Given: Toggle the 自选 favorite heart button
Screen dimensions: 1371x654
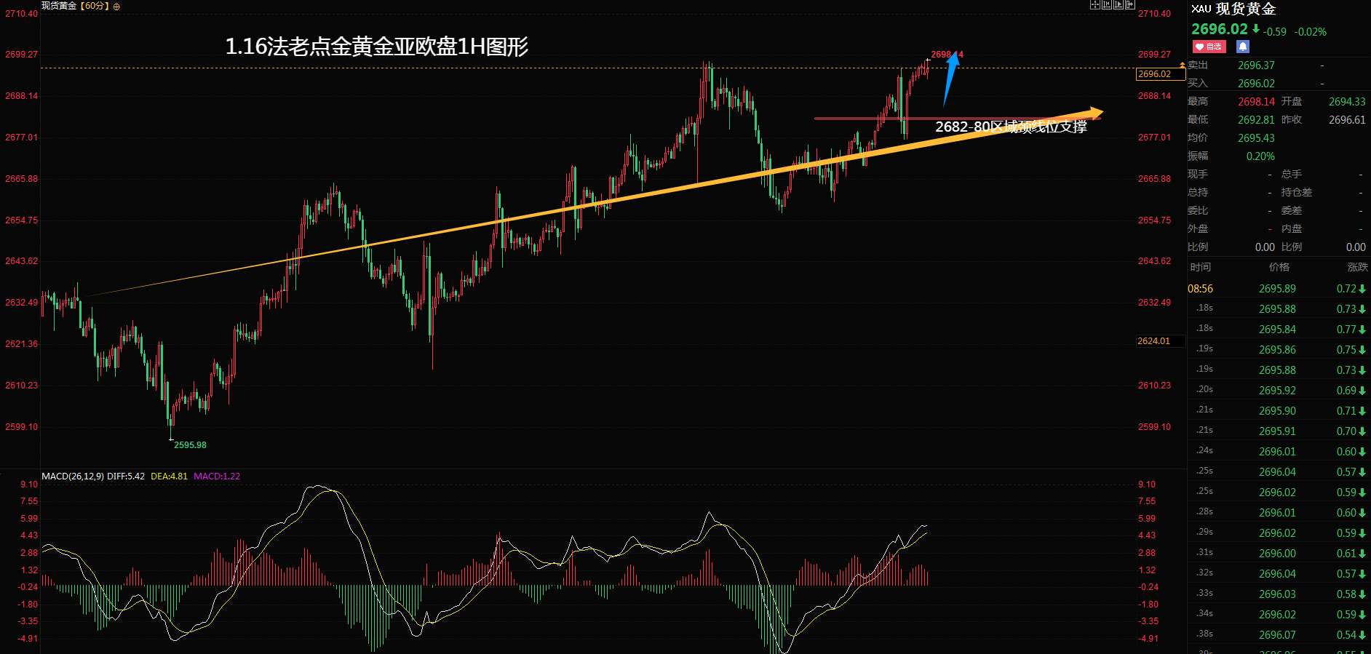Looking at the screenshot, I should pyautogui.click(x=1209, y=47).
